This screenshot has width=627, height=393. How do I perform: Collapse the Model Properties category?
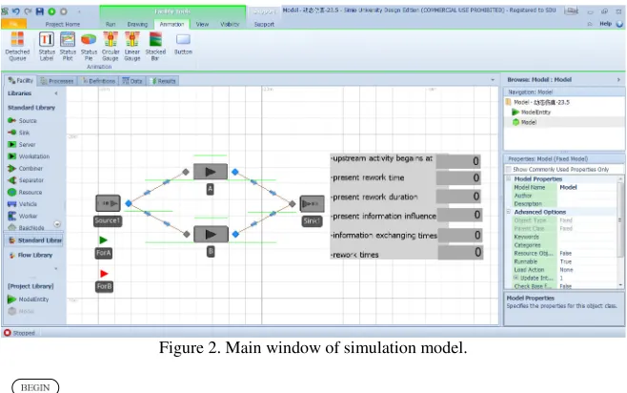point(509,178)
